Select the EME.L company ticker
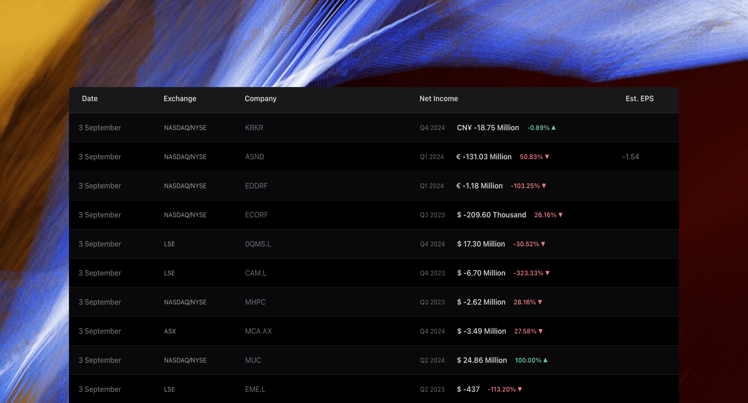This screenshot has width=748, height=403. (255, 389)
